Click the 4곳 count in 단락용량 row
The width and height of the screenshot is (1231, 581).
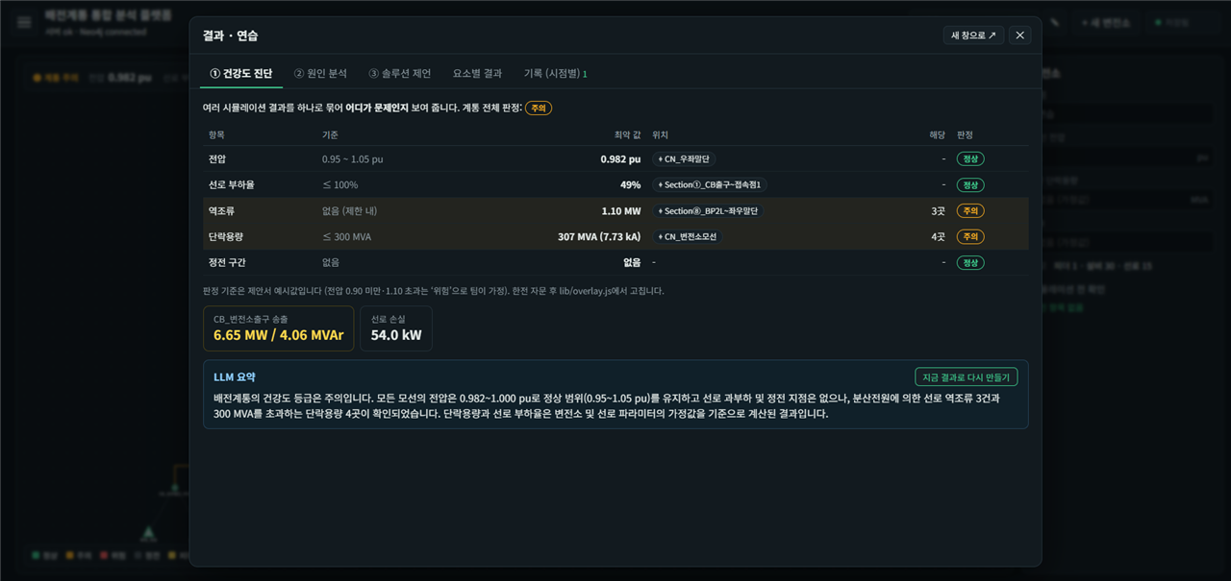pos(938,237)
